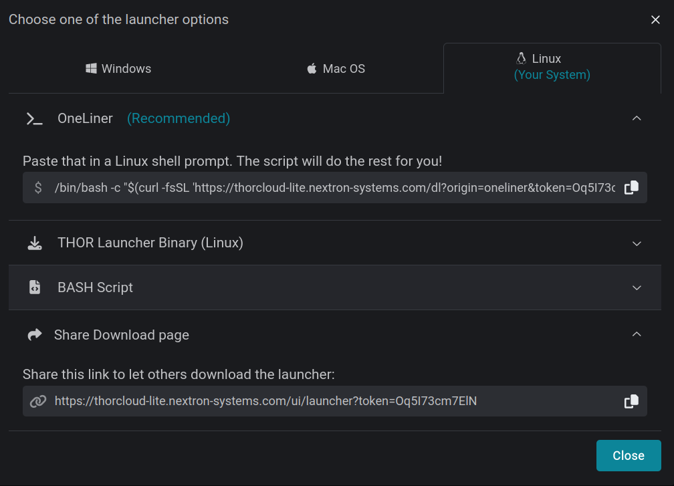This screenshot has width=674, height=486.
Task: Click the chain link icon
Action: (x=38, y=401)
